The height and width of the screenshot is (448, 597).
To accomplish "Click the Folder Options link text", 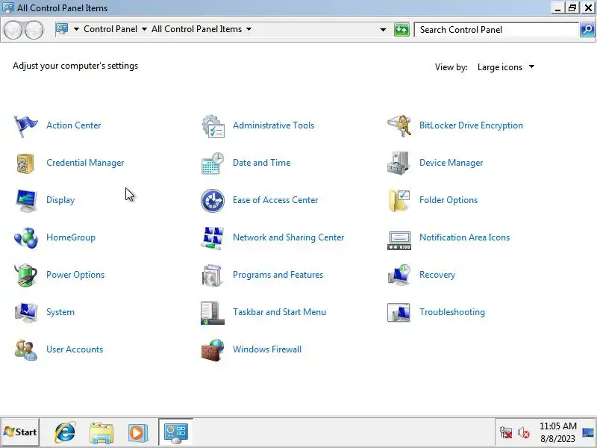I will click(x=448, y=200).
